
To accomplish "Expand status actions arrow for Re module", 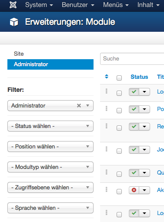I will coord(144,127).
